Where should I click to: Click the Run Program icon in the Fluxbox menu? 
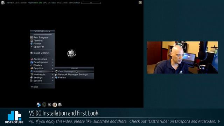click(x=32, y=37)
